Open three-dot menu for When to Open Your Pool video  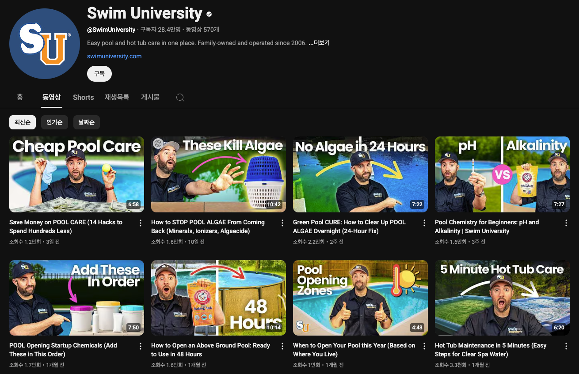pyautogui.click(x=424, y=346)
